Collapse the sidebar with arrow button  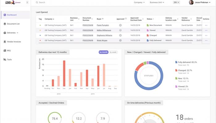(x=27, y=2)
